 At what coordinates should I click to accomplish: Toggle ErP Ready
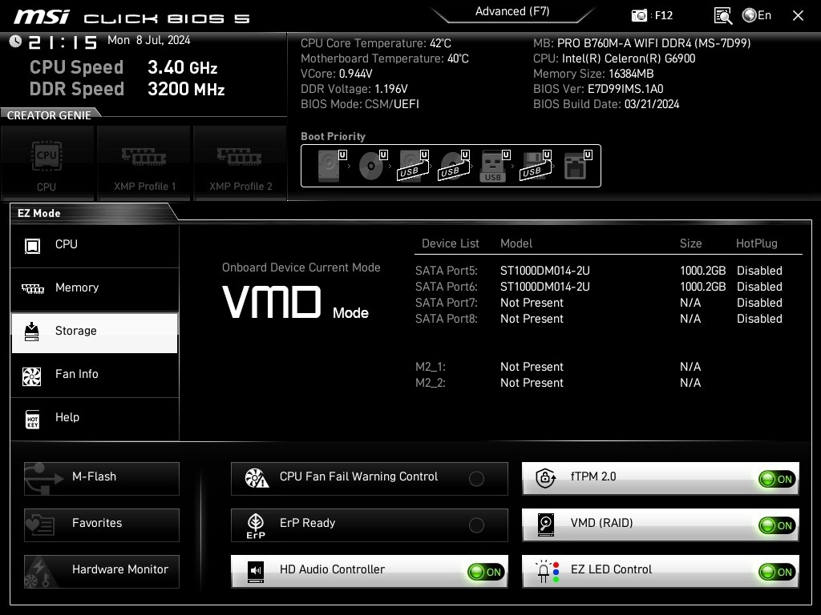pos(476,525)
